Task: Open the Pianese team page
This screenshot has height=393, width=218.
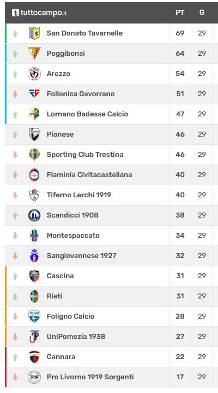Action: 60,134
